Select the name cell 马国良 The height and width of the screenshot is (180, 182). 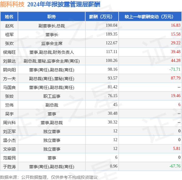click(x=9, y=87)
